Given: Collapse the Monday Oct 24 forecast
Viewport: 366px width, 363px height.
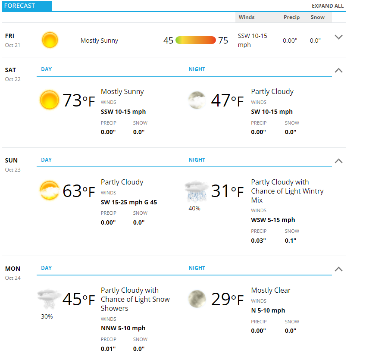Looking at the screenshot, I should point(338,269).
